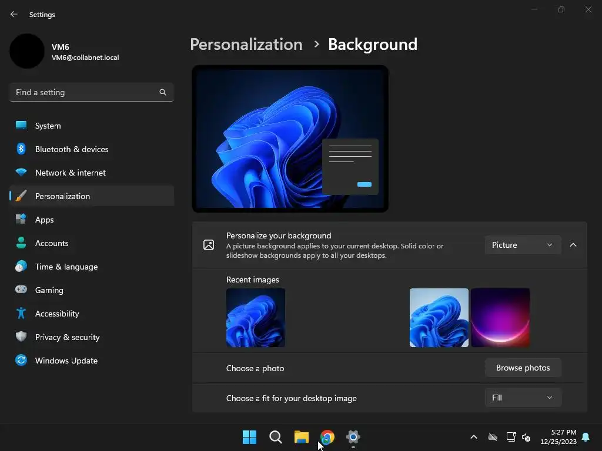This screenshot has width=602, height=451.
Task: Click the OneDrive cloud icon in tray
Action: pyautogui.click(x=493, y=437)
